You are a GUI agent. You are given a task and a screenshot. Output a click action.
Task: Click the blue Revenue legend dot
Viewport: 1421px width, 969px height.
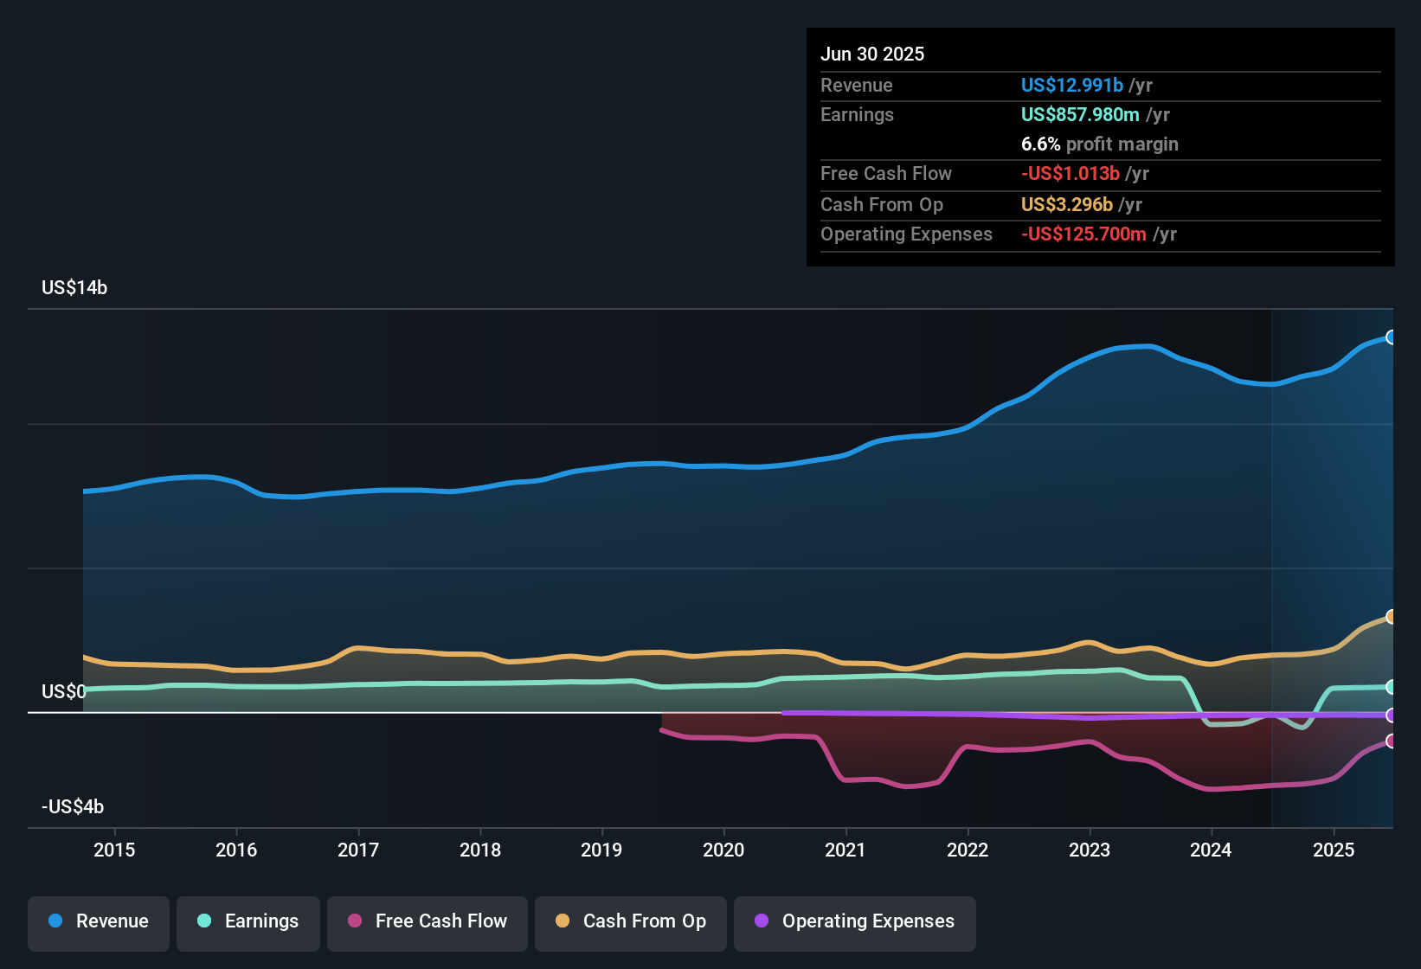(55, 921)
